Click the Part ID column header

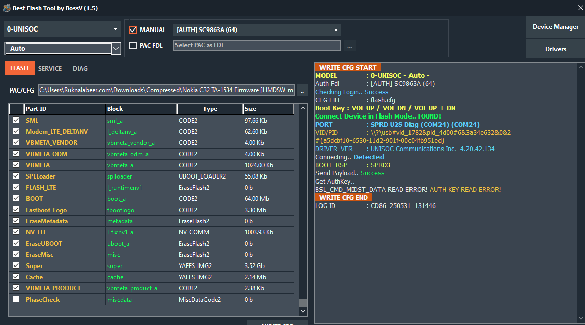coord(65,109)
